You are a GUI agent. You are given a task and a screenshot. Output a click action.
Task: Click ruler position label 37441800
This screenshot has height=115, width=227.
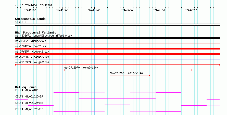[x=62, y=10]
